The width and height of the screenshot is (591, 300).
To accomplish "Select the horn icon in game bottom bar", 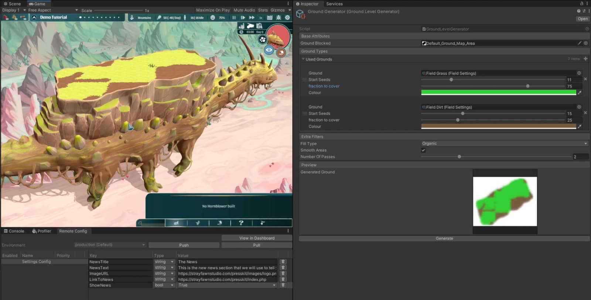I will 176,223.
